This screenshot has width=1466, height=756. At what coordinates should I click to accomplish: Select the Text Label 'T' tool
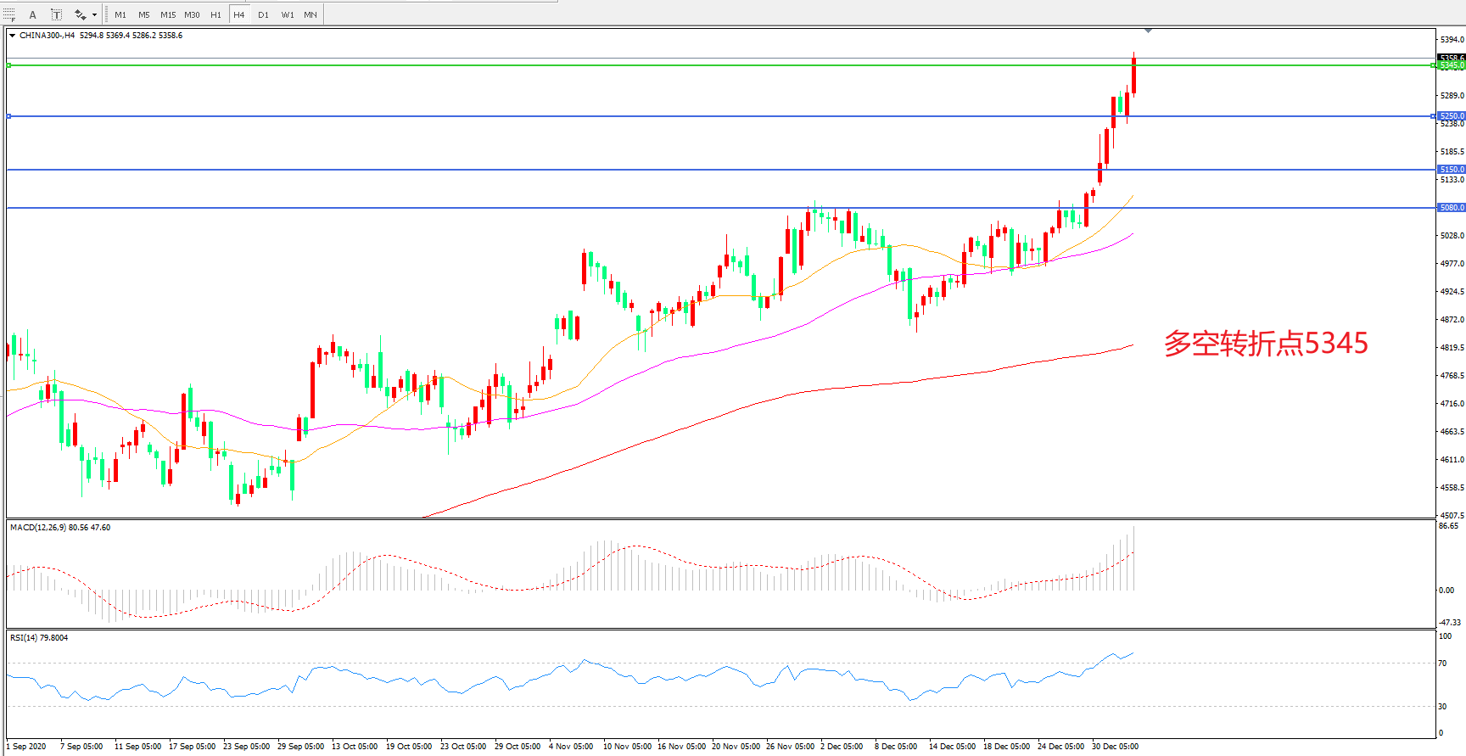click(56, 14)
